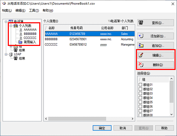Image resolution: width=177 pixels, height=136 pixels.
Task: Click the 个人列表 group icon
Action: click(16, 26)
